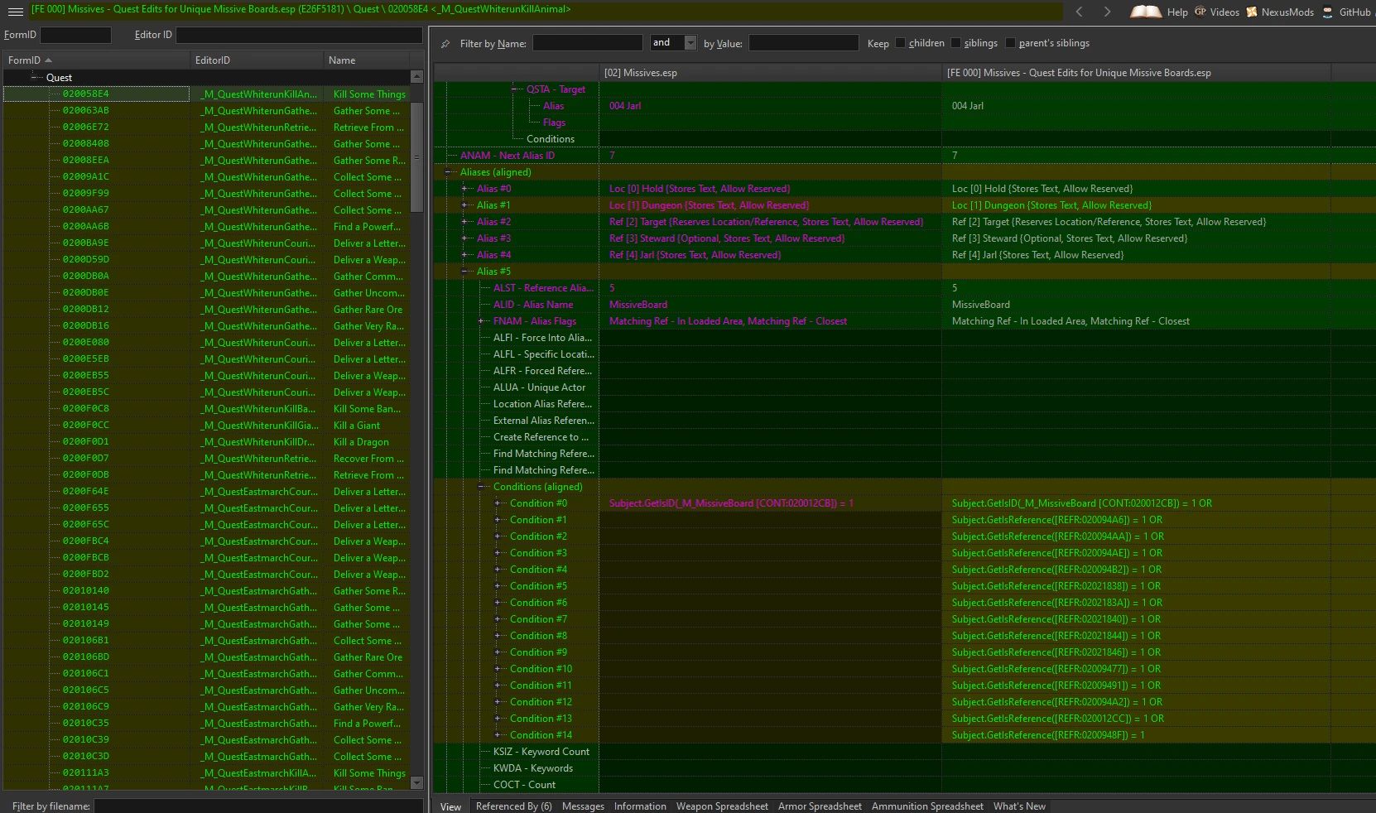Open the GitHub link icon
Image resolution: width=1376 pixels, height=813 pixels.
(1328, 12)
